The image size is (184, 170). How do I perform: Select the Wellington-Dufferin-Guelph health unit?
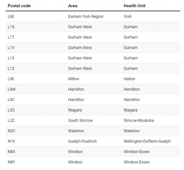point(147,141)
